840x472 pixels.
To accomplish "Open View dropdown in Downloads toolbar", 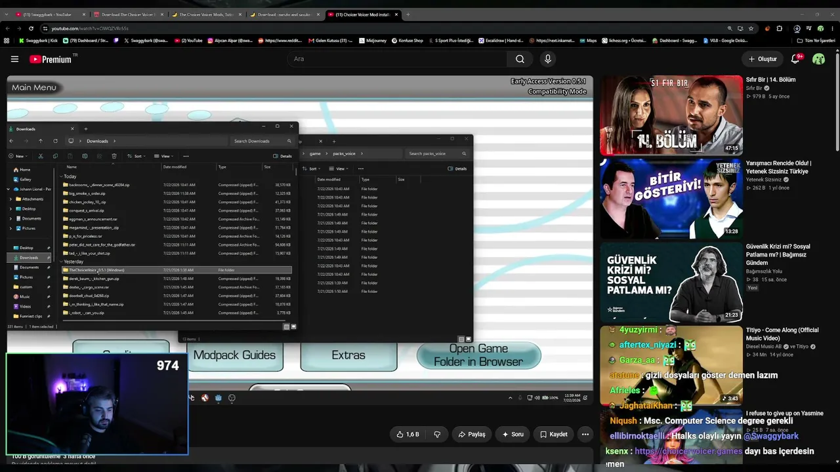I will pyautogui.click(x=163, y=156).
